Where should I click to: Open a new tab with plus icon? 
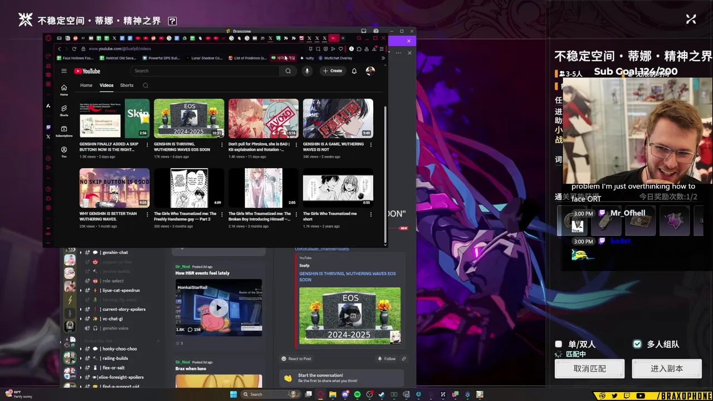click(343, 38)
